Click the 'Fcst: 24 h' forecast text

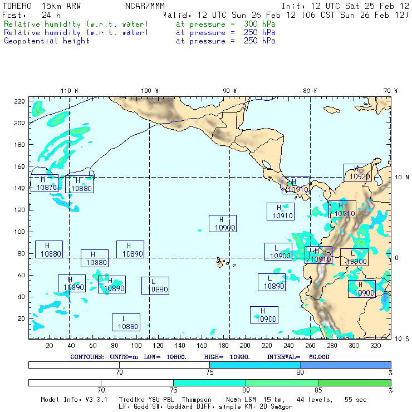click(x=32, y=15)
